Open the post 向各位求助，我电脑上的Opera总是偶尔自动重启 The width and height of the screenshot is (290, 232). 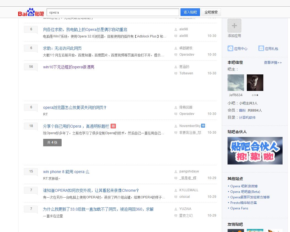(85, 29)
